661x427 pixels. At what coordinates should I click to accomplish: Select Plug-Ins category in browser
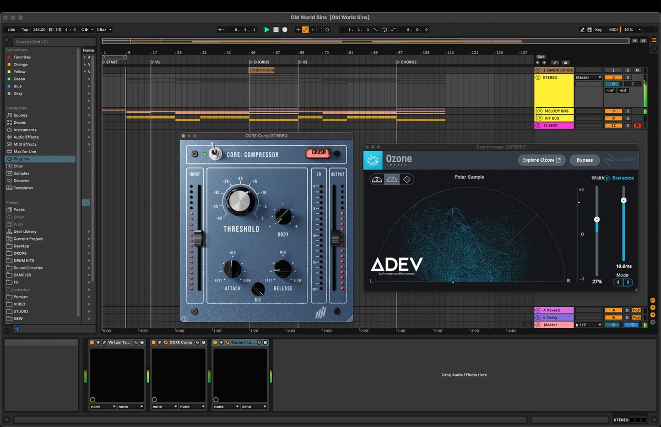point(40,159)
